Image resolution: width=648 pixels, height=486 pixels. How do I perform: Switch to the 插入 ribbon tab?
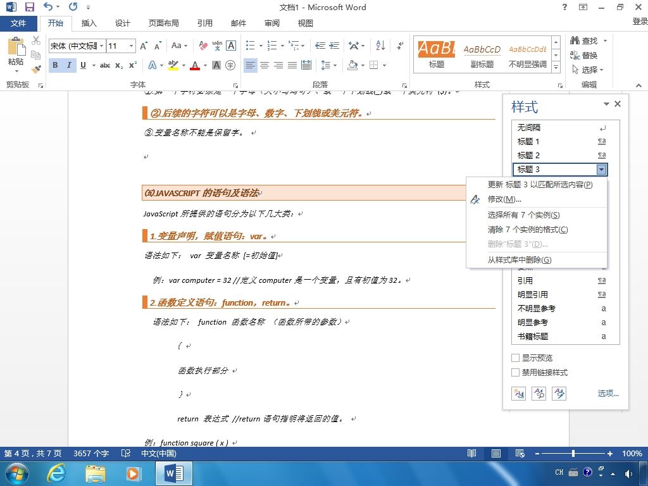(89, 23)
